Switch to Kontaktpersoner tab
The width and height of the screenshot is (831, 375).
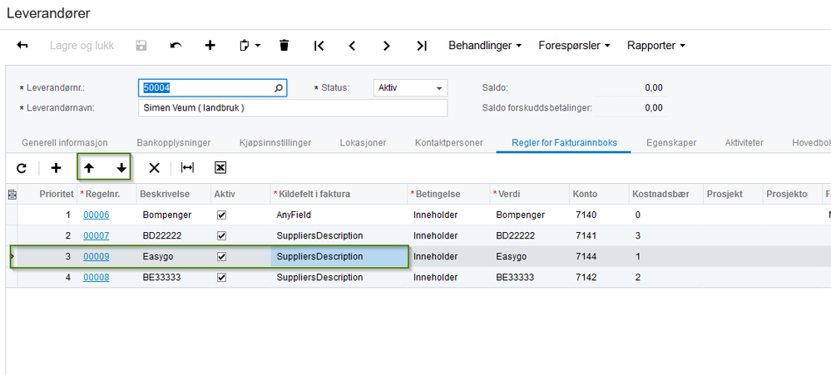[449, 142]
